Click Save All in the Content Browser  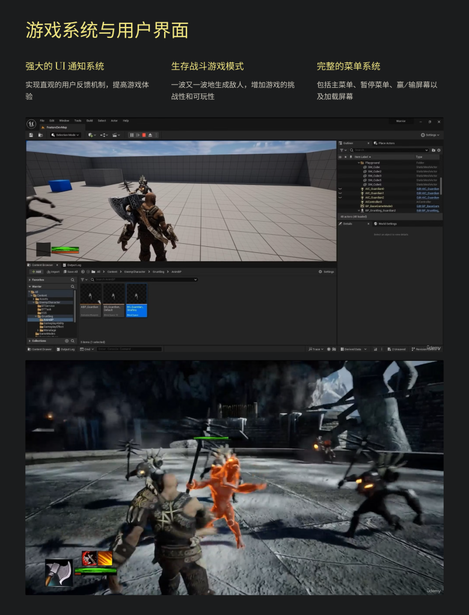(71, 272)
